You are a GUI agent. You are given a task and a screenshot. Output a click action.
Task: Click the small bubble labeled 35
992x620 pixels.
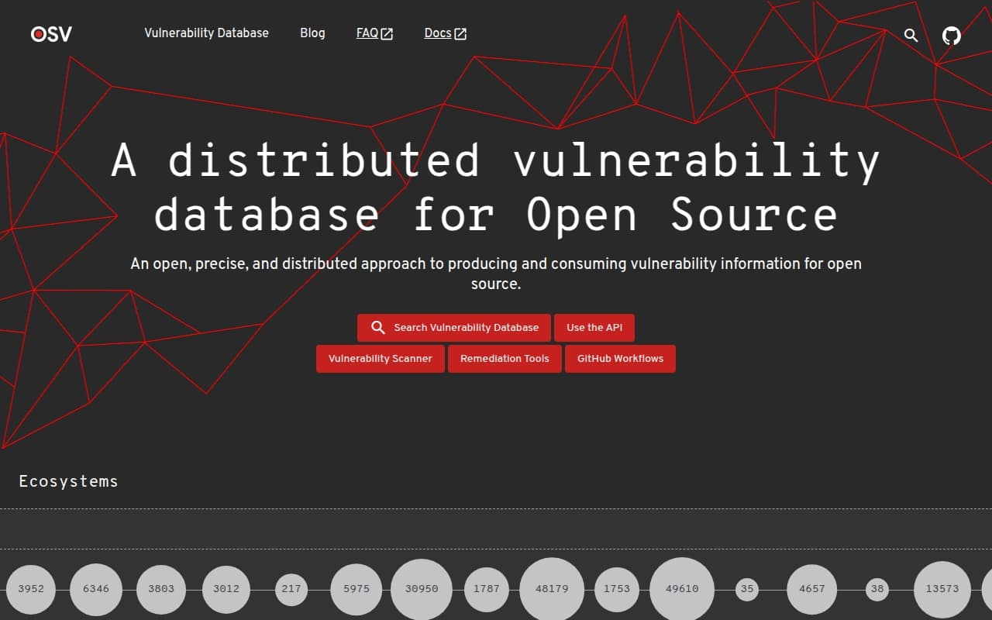pos(747,589)
